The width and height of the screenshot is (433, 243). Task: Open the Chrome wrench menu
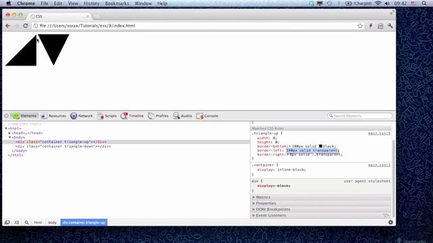[390, 26]
